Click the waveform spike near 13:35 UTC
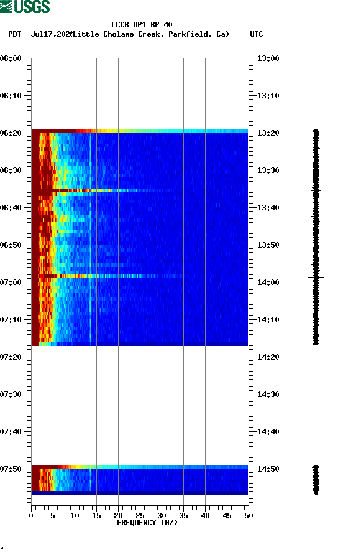This screenshot has height=555, width=343. coord(316,190)
